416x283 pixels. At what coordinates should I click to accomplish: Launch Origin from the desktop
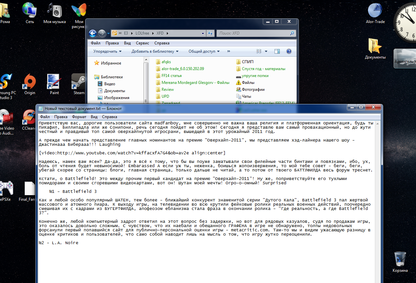click(x=30, y=84)
